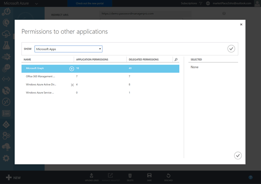Click the Delegated Permissions column header
Viewport: 261px width, 184px height.
point(144,60)
